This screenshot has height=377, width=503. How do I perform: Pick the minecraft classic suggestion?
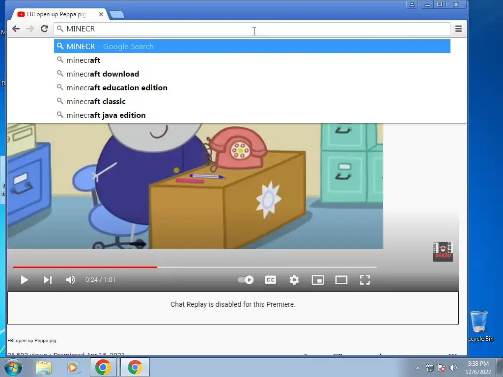(x=252, y=101)
